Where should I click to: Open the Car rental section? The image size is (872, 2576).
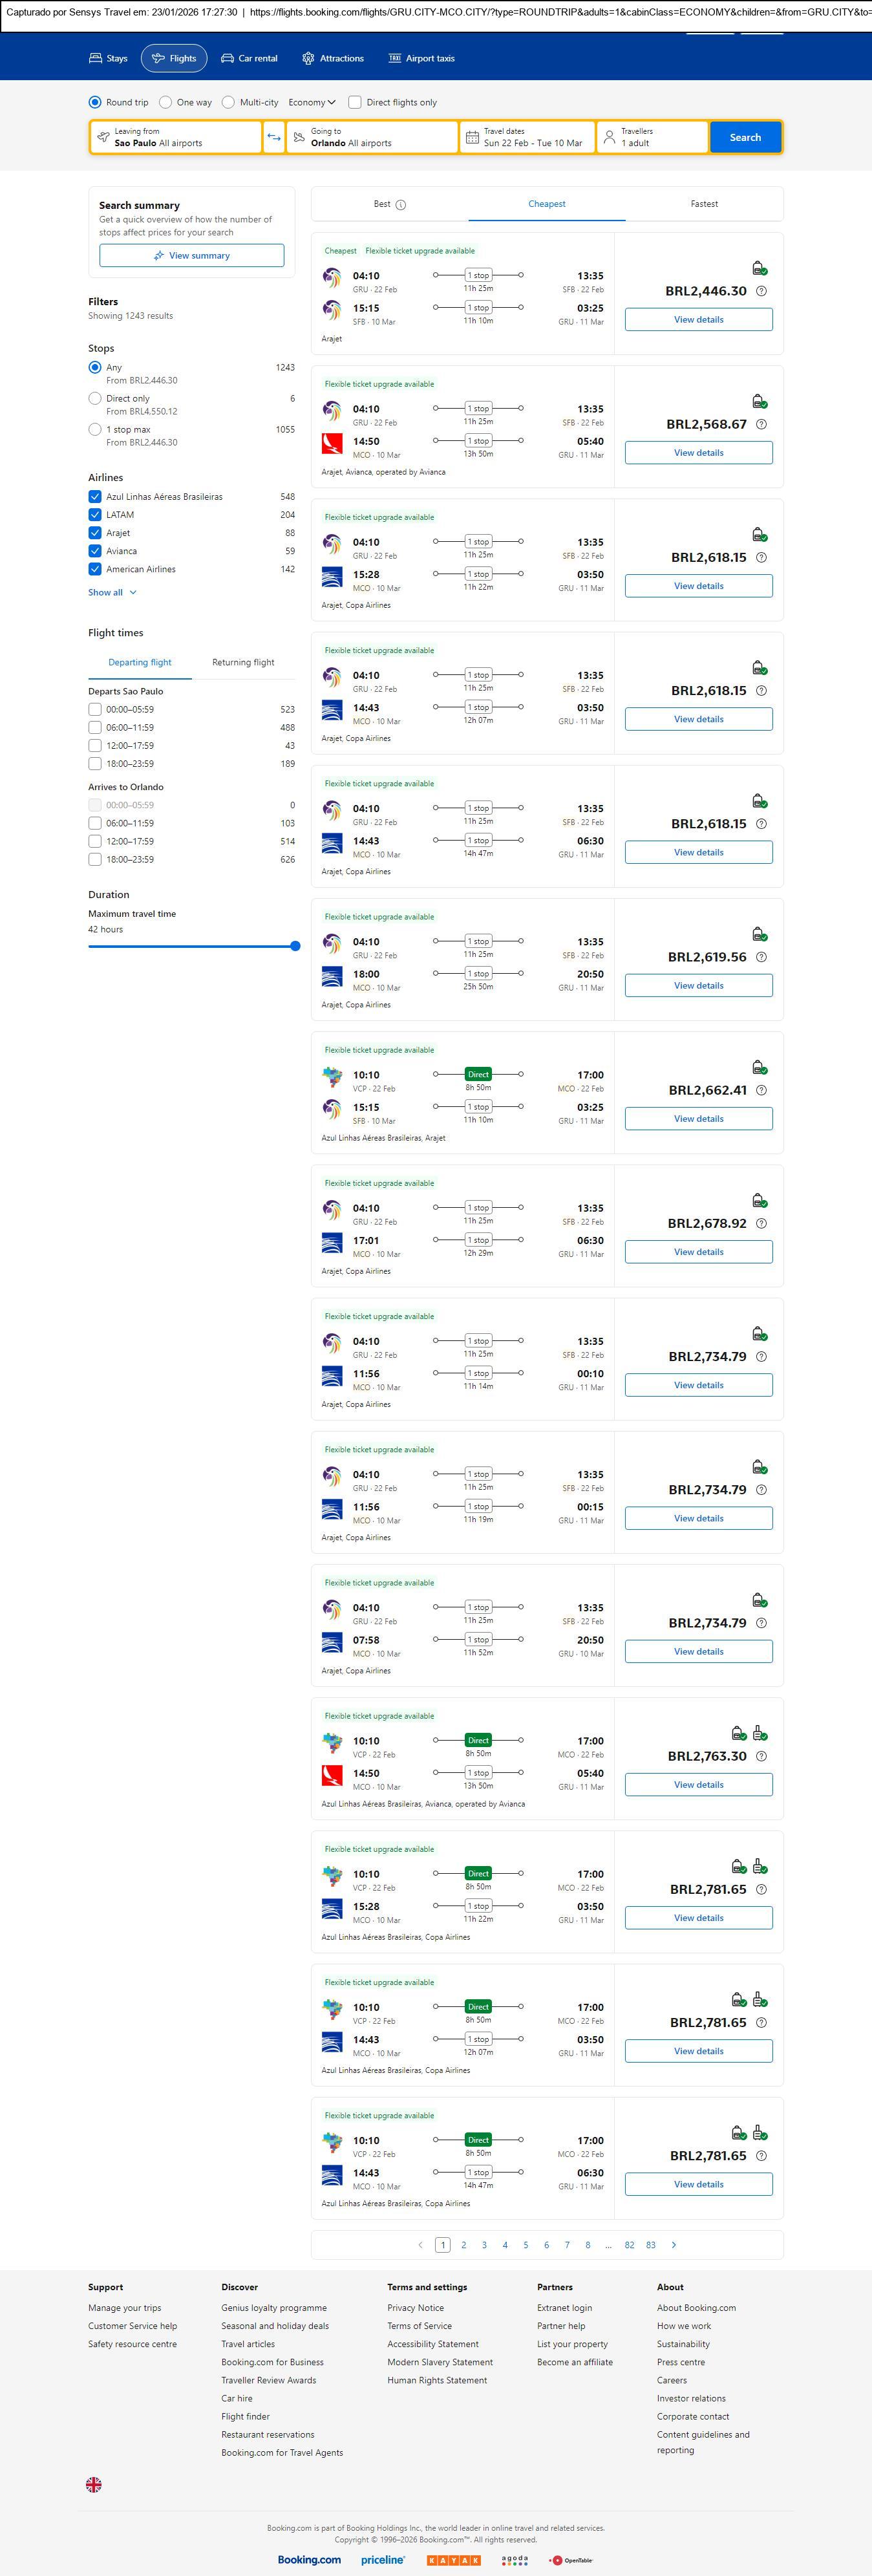point(249,58)
